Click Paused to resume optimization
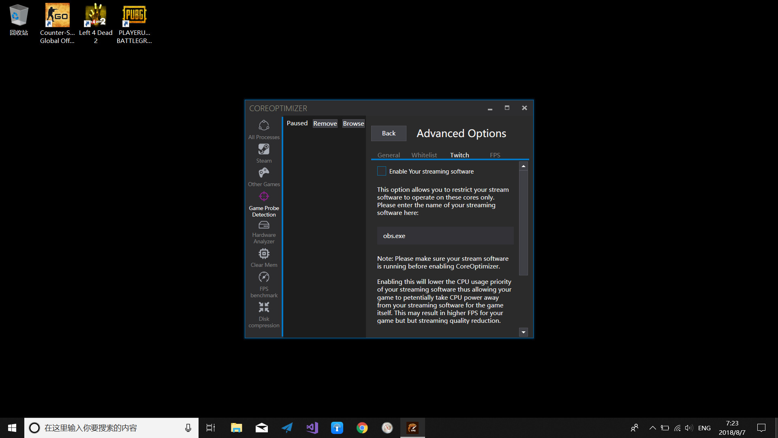Image resolution: width=778 pixels, height=438 pixels. [x=297, y=123]
